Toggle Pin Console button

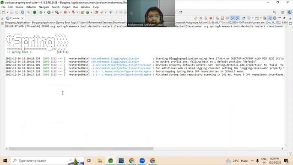244,18
